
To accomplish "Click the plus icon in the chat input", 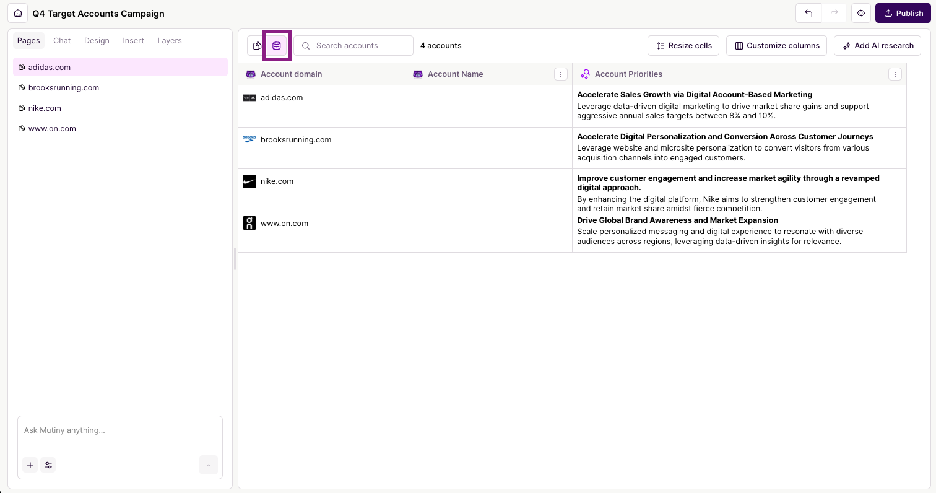I will (30, 465).
